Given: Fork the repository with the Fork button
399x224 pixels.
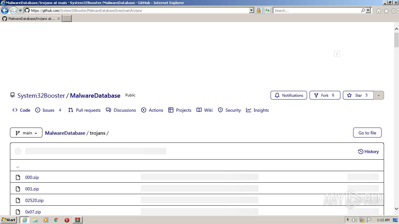Looking at the screenshot, I should click(x=325, y=95).
